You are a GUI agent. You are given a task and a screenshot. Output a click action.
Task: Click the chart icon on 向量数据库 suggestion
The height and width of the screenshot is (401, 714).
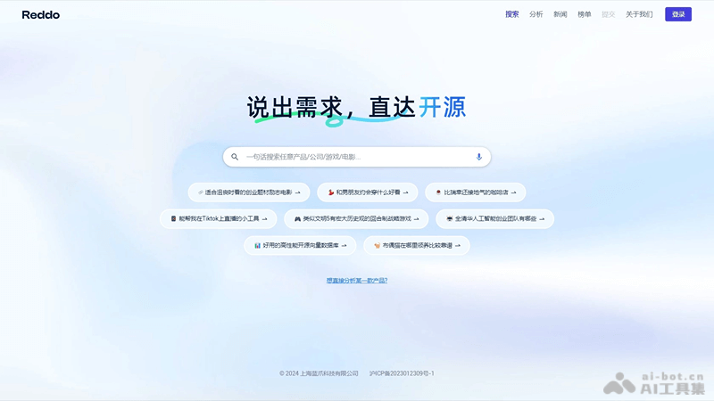[257, 245]
